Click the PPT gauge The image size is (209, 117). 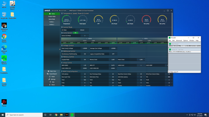pos(98,20)
